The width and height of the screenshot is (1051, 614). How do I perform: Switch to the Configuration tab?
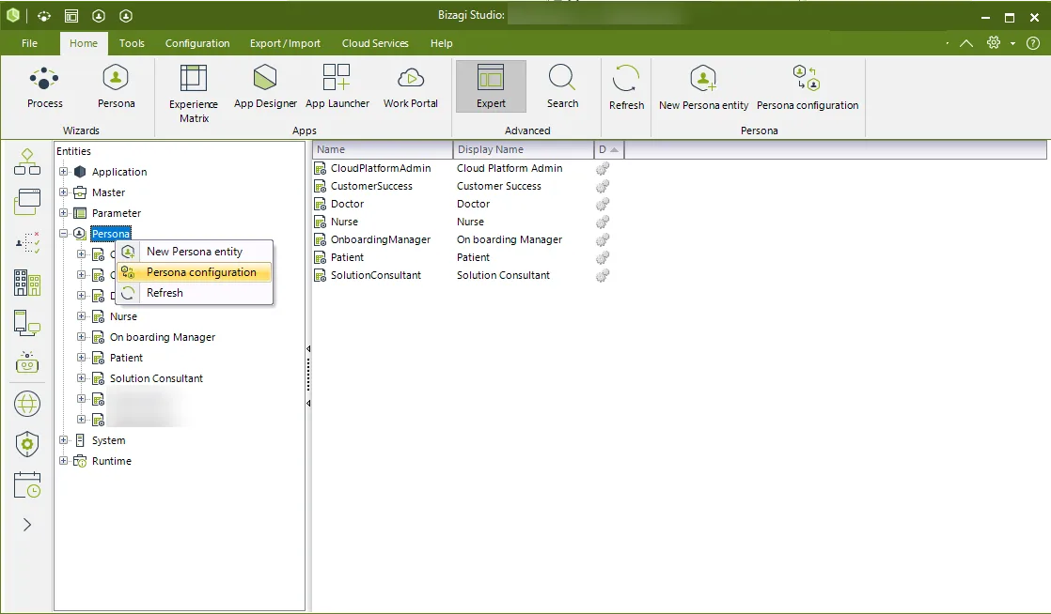[197, 43]
